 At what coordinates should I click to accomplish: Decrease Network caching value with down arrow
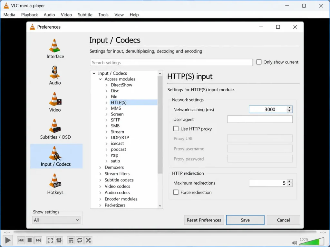point(289,111)
